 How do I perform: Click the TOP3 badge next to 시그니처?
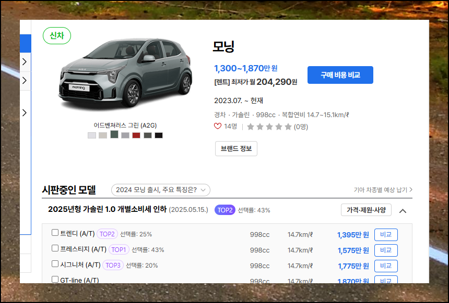pyautogui.click(x=113, y=265)
